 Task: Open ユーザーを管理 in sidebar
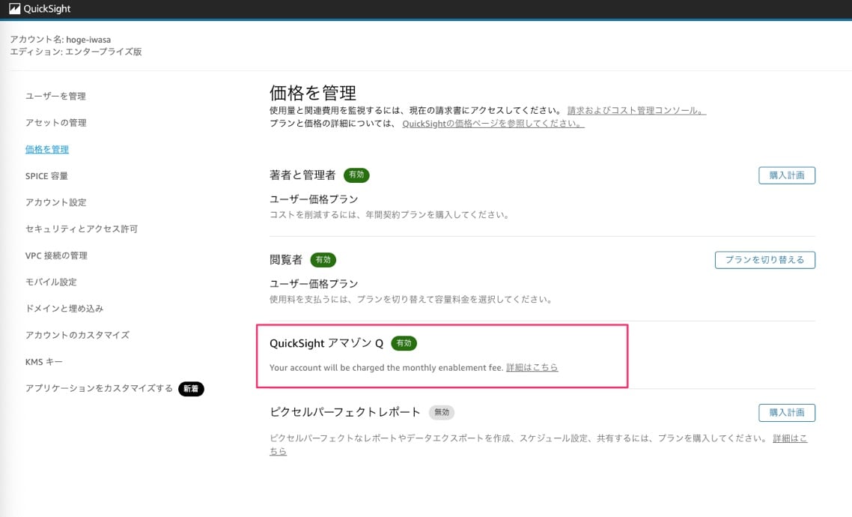click(55, 96)
